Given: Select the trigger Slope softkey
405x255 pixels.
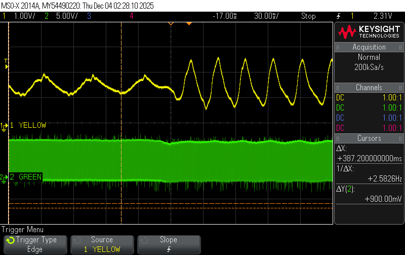Looking at the screenshot, I should [169, 244].
